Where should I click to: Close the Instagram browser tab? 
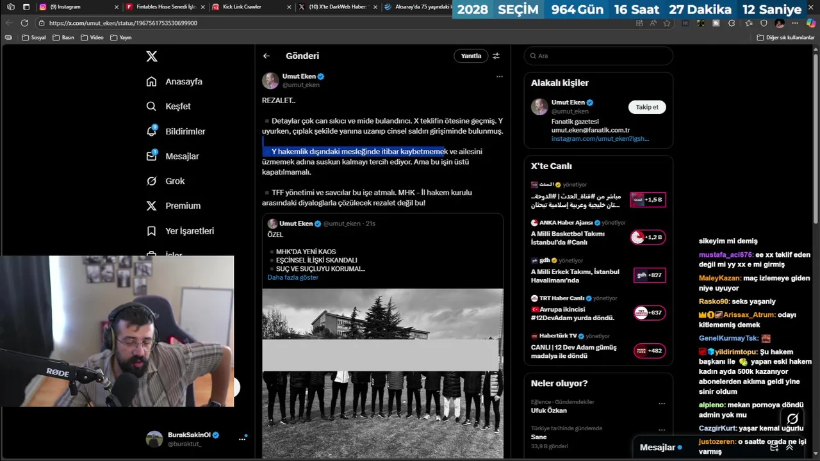click(117, 7)
